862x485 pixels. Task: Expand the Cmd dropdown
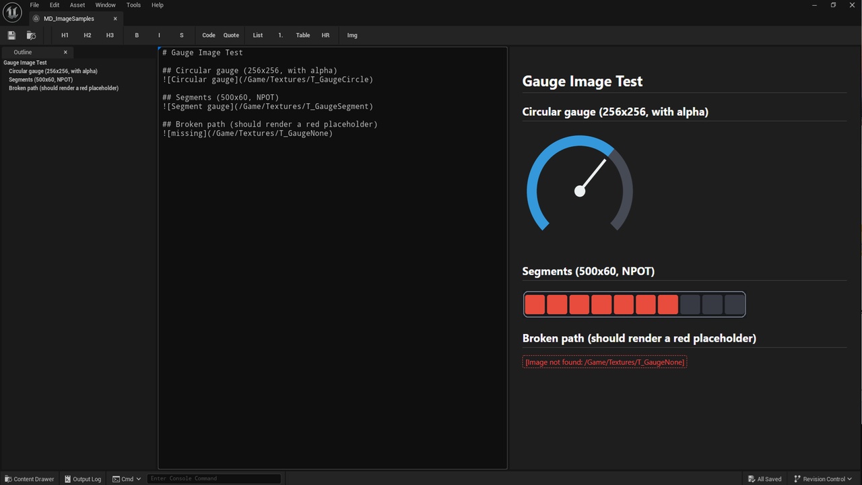coord(127,479)
